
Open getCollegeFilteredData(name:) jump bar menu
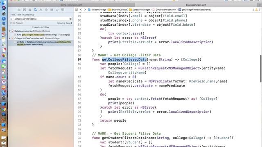pos(195,10)
